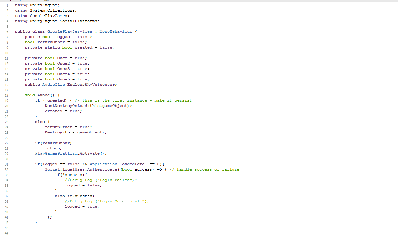
Task: Click 'DontDestroyOnLoad(this.gameObject);' call
Action: [x=89, y=106]
